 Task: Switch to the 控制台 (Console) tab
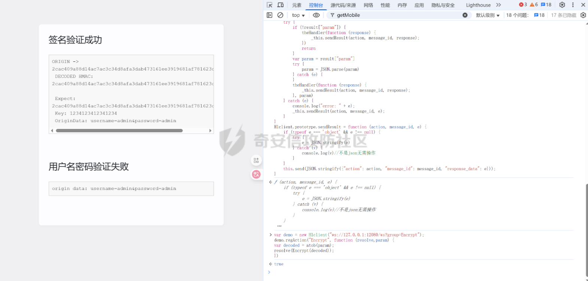(316, 5)
